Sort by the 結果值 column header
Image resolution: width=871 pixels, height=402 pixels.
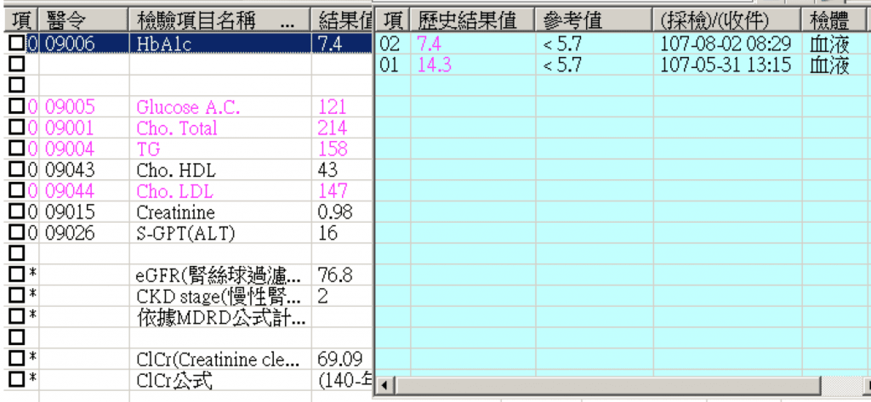tap(343, 20)
